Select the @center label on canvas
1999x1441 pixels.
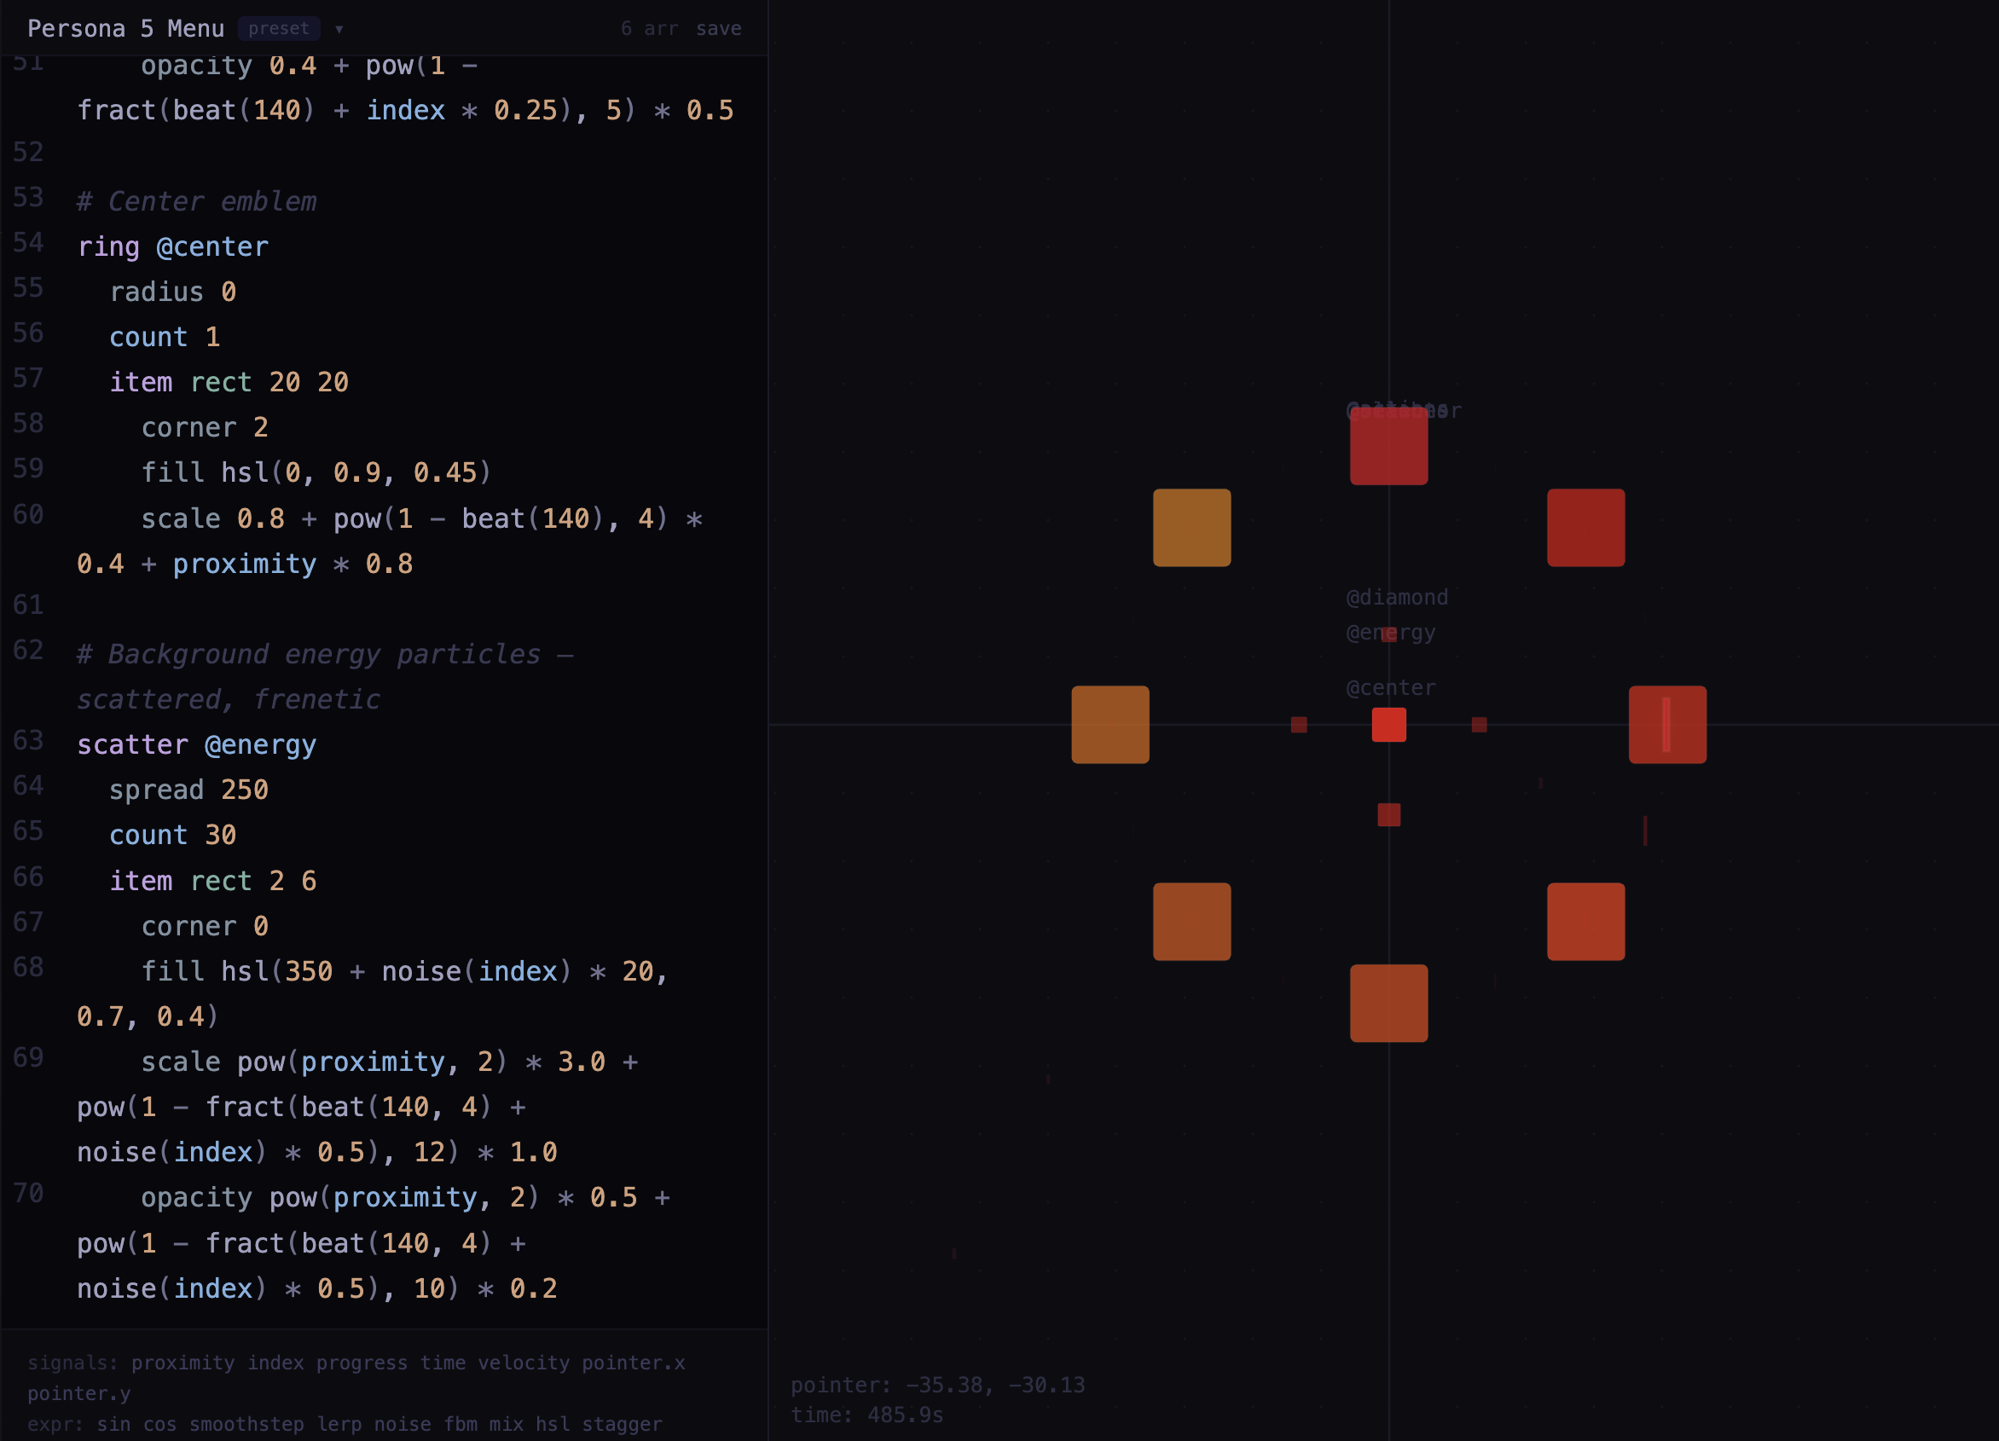[x=1390, y=687]
